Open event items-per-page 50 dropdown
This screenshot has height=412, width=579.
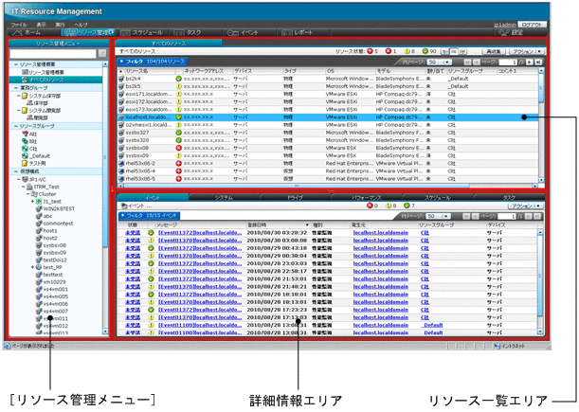439,216
